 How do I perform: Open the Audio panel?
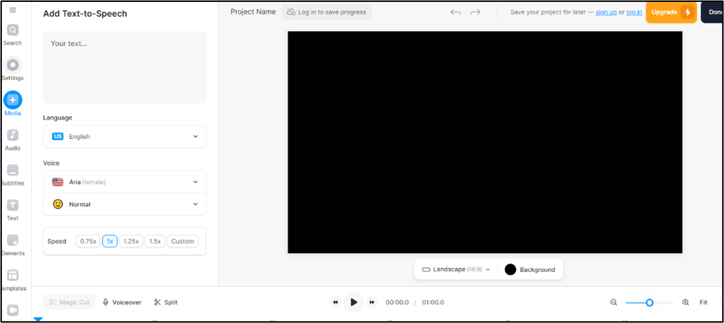[12, 138]
